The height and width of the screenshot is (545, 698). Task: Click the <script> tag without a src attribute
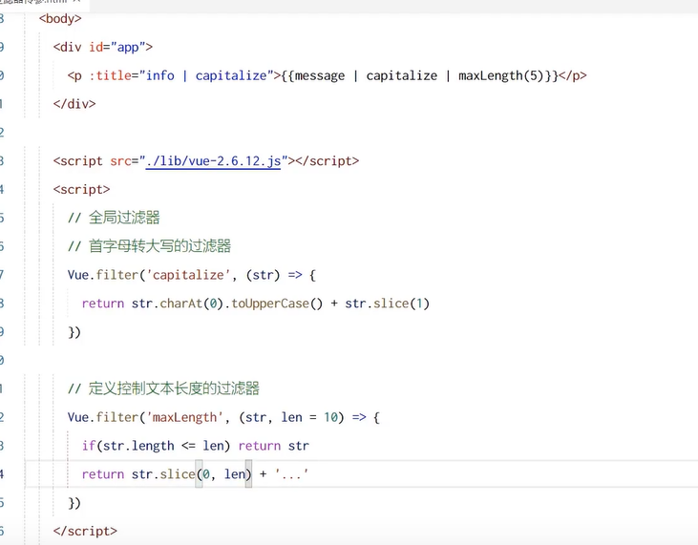pos(81,190)
